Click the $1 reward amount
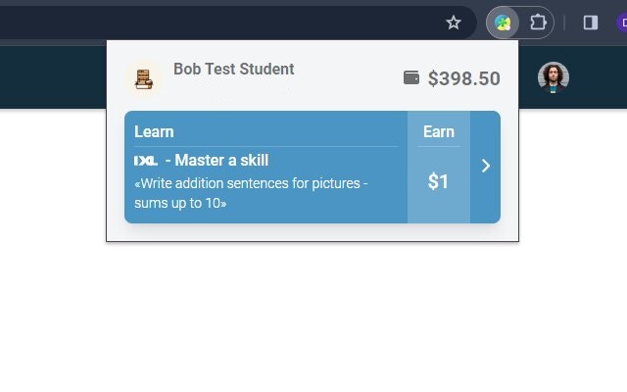Screen dimensions: 627x392 (438, 181)
